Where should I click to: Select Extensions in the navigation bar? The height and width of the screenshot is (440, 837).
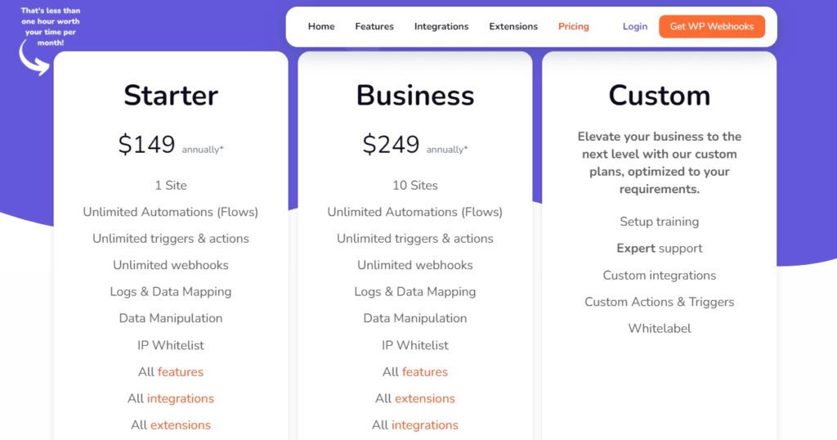tap(513, 26)
